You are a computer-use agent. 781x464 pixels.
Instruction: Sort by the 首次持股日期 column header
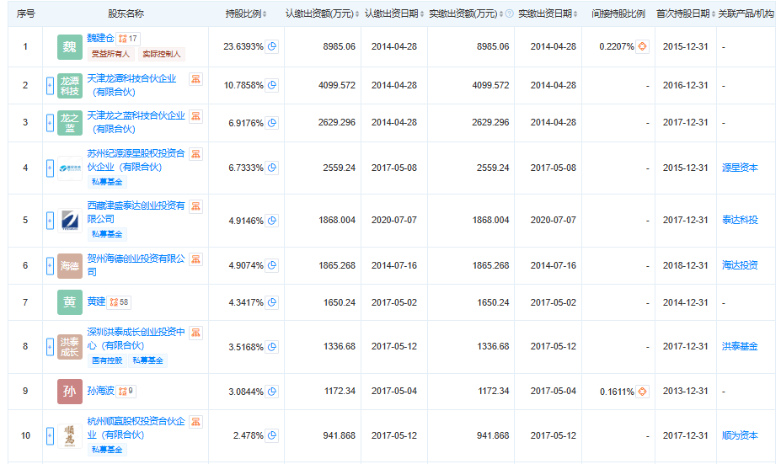click(x=684, y=14)
